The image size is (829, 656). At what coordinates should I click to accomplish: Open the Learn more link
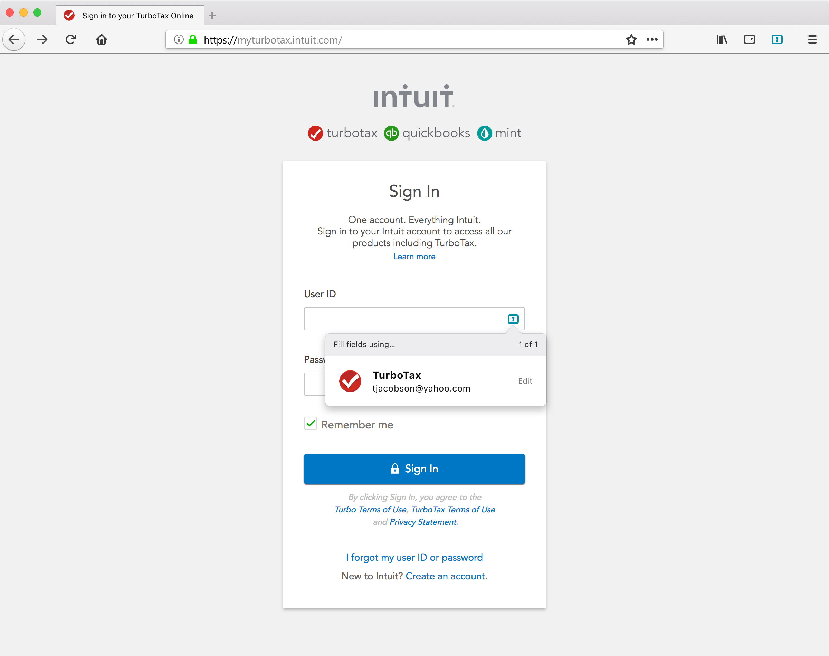pos(414,256)
